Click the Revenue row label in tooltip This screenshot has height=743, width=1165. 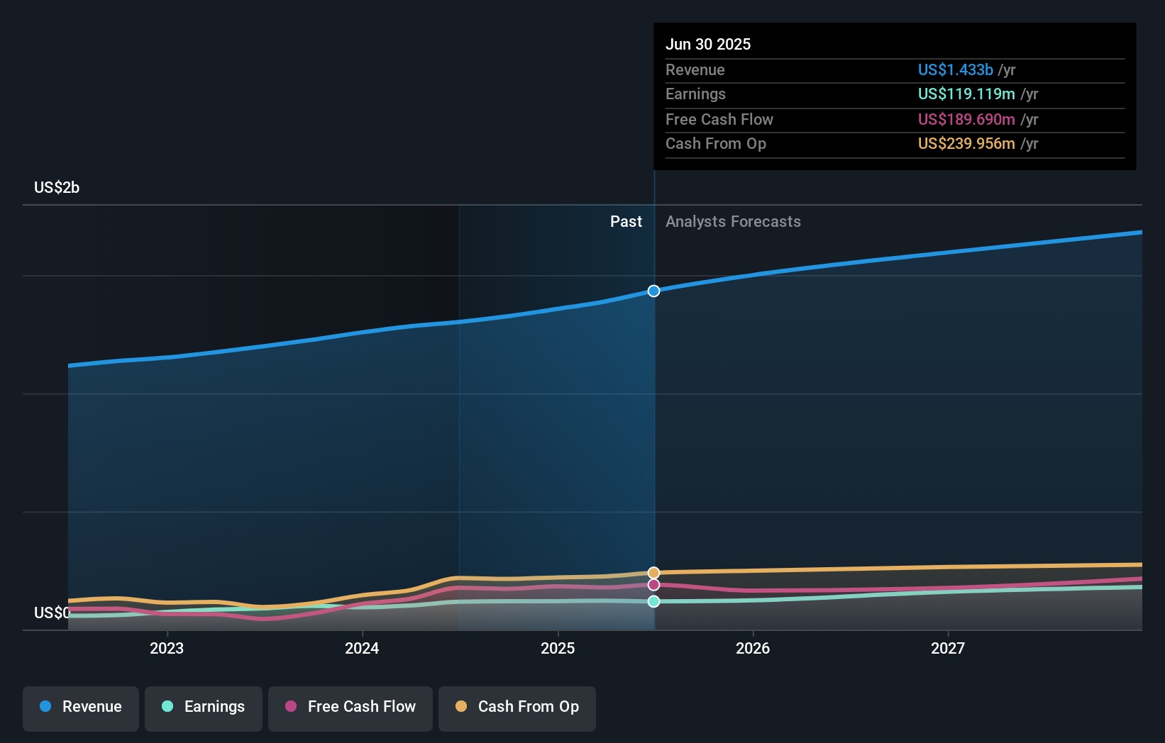click(695, 69)
